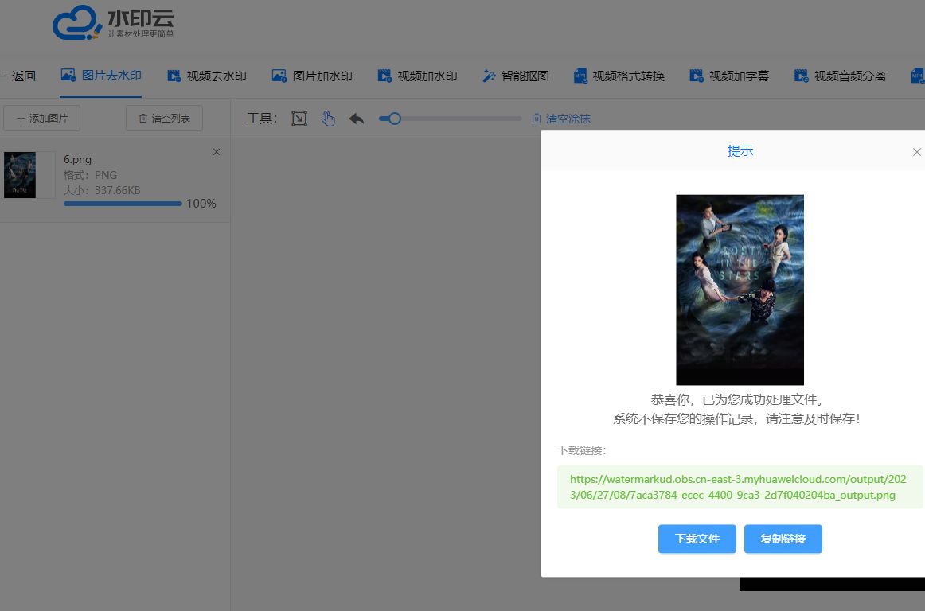Click the download link URL
The width and height of the screenshot is (925, 611).
[738, 487]
